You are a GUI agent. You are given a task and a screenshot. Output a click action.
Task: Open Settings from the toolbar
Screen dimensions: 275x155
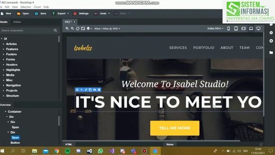pyautogui.click(x=81, y=13)
